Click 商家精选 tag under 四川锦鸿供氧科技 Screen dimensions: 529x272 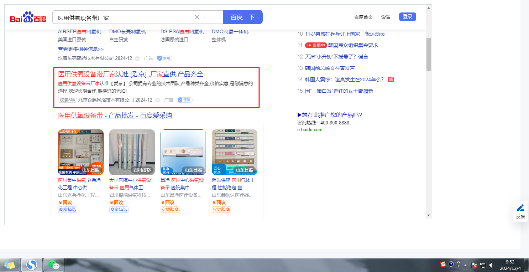pyautogui.click(x=119, y=210)
